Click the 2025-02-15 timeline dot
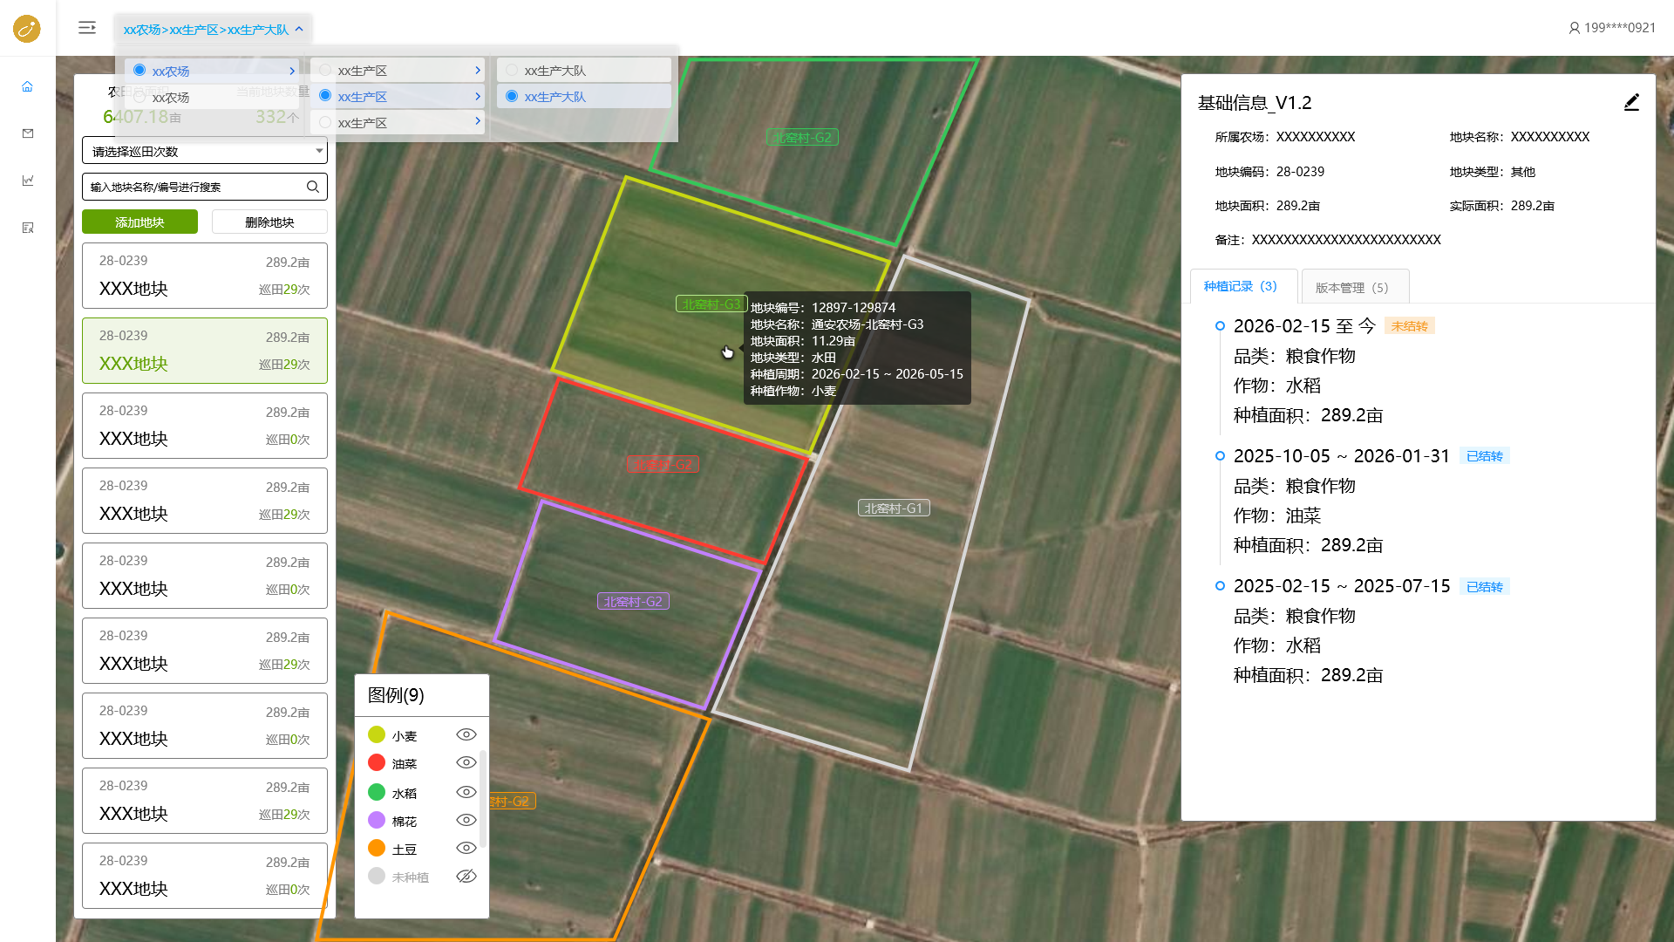Screen dimensions: 1674x942 1220,586
